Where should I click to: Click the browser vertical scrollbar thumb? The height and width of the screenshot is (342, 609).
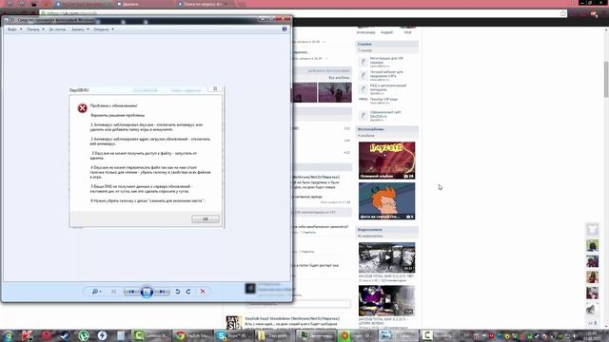[606, 79]
